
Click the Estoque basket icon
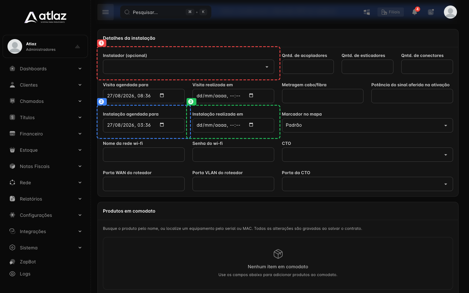[x=12, y=150]
